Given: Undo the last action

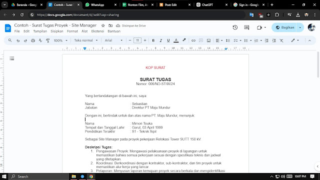Looking at the screenshot, I should pyautogui.click(x=18, y=40).
